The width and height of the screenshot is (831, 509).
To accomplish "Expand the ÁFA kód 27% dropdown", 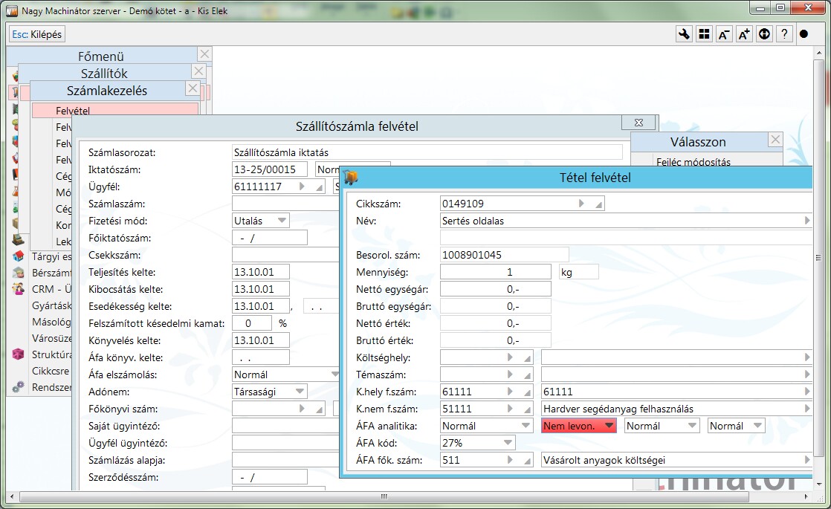I will pos(508,443).
